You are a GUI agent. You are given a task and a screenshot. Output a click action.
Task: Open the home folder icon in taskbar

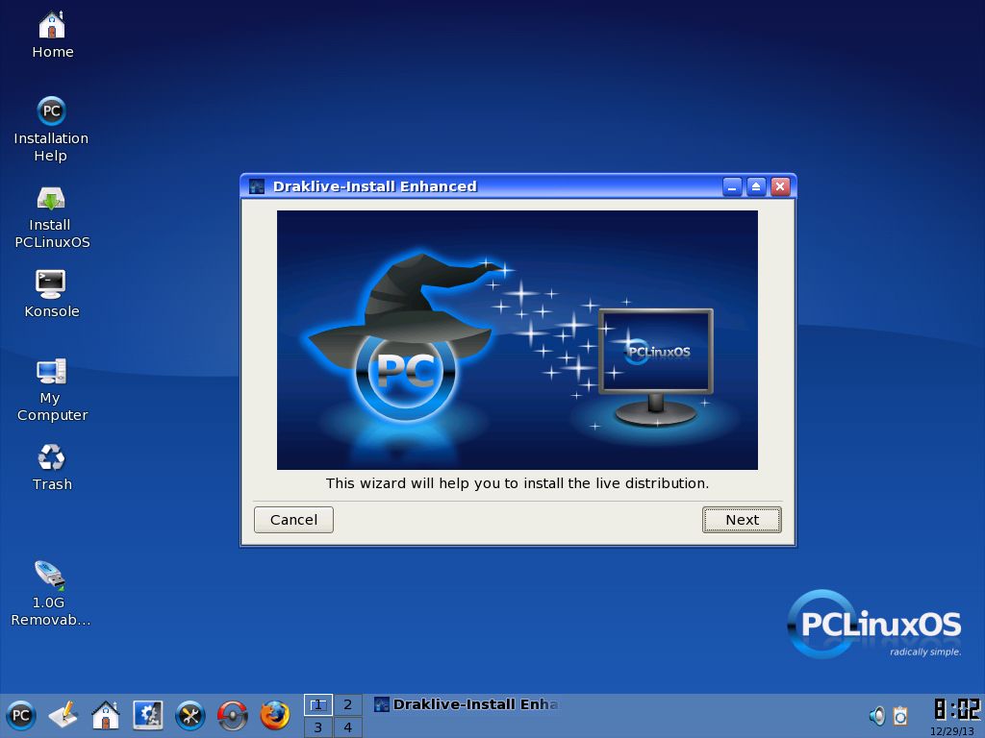106,715
